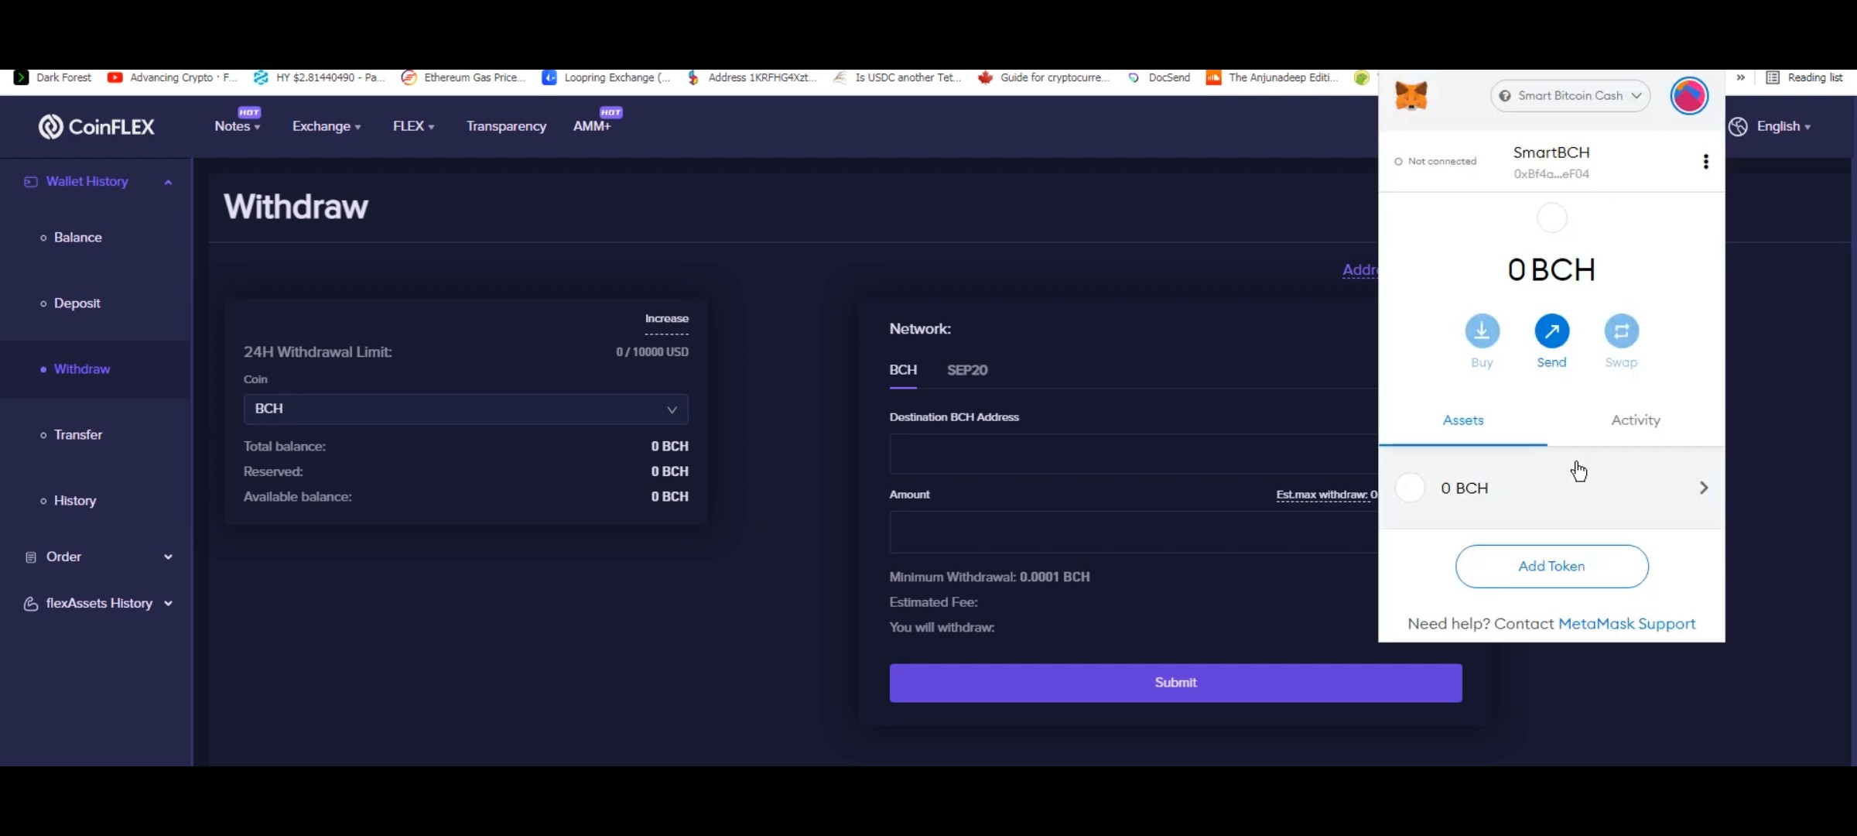Open Balance in sidebar
This screenshot has height=836, width=1857.
[x=77, y=238]
